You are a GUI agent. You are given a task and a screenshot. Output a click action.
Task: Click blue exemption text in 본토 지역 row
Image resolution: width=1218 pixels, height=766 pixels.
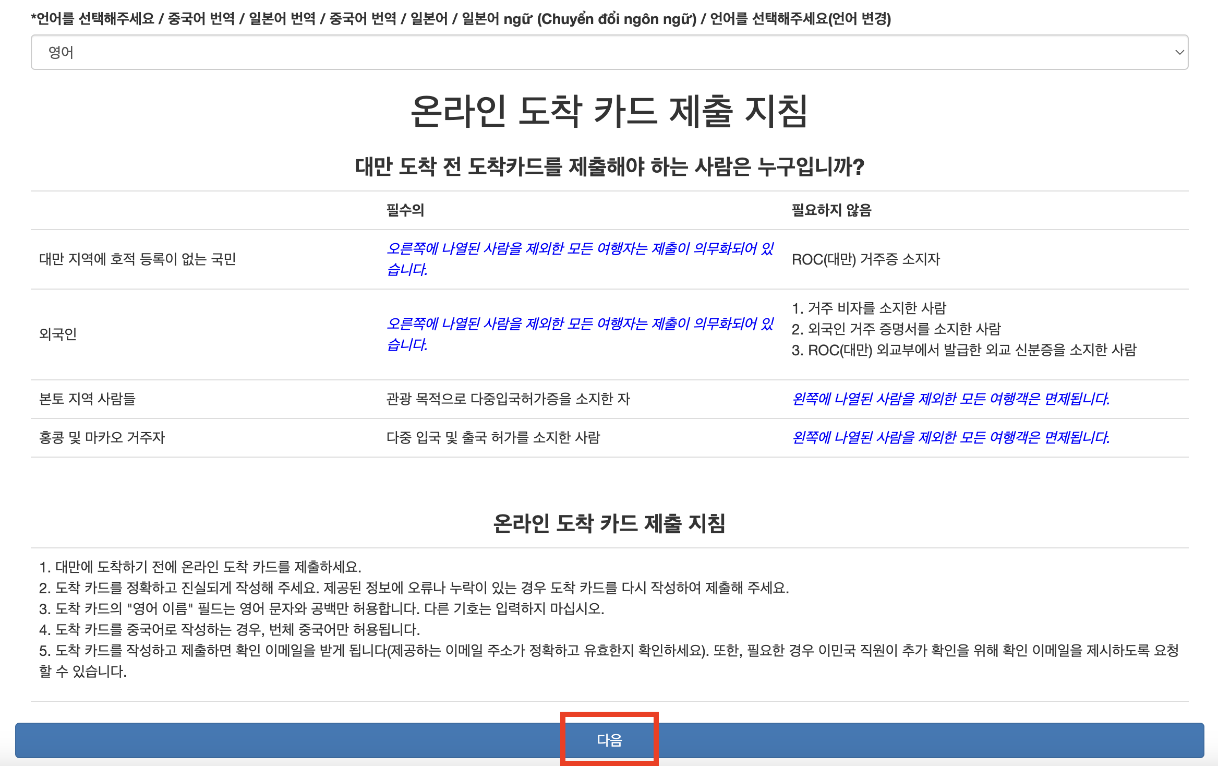tap(950, 399)
